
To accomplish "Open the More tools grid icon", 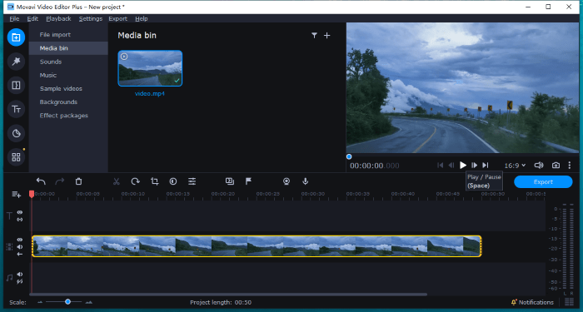I will point(16,157).
